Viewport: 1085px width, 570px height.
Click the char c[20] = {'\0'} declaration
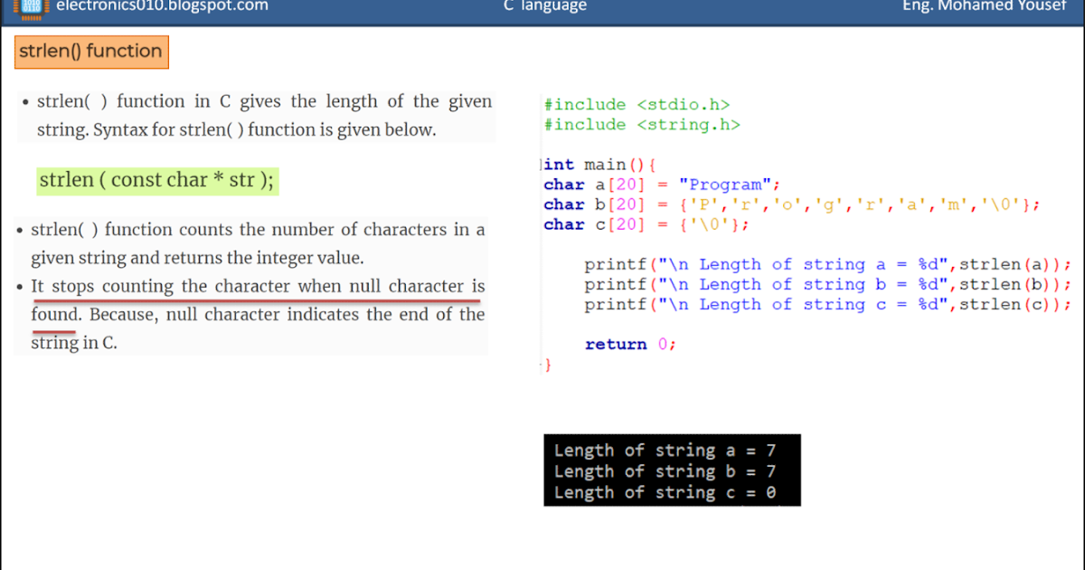click(x=646, y=224)
